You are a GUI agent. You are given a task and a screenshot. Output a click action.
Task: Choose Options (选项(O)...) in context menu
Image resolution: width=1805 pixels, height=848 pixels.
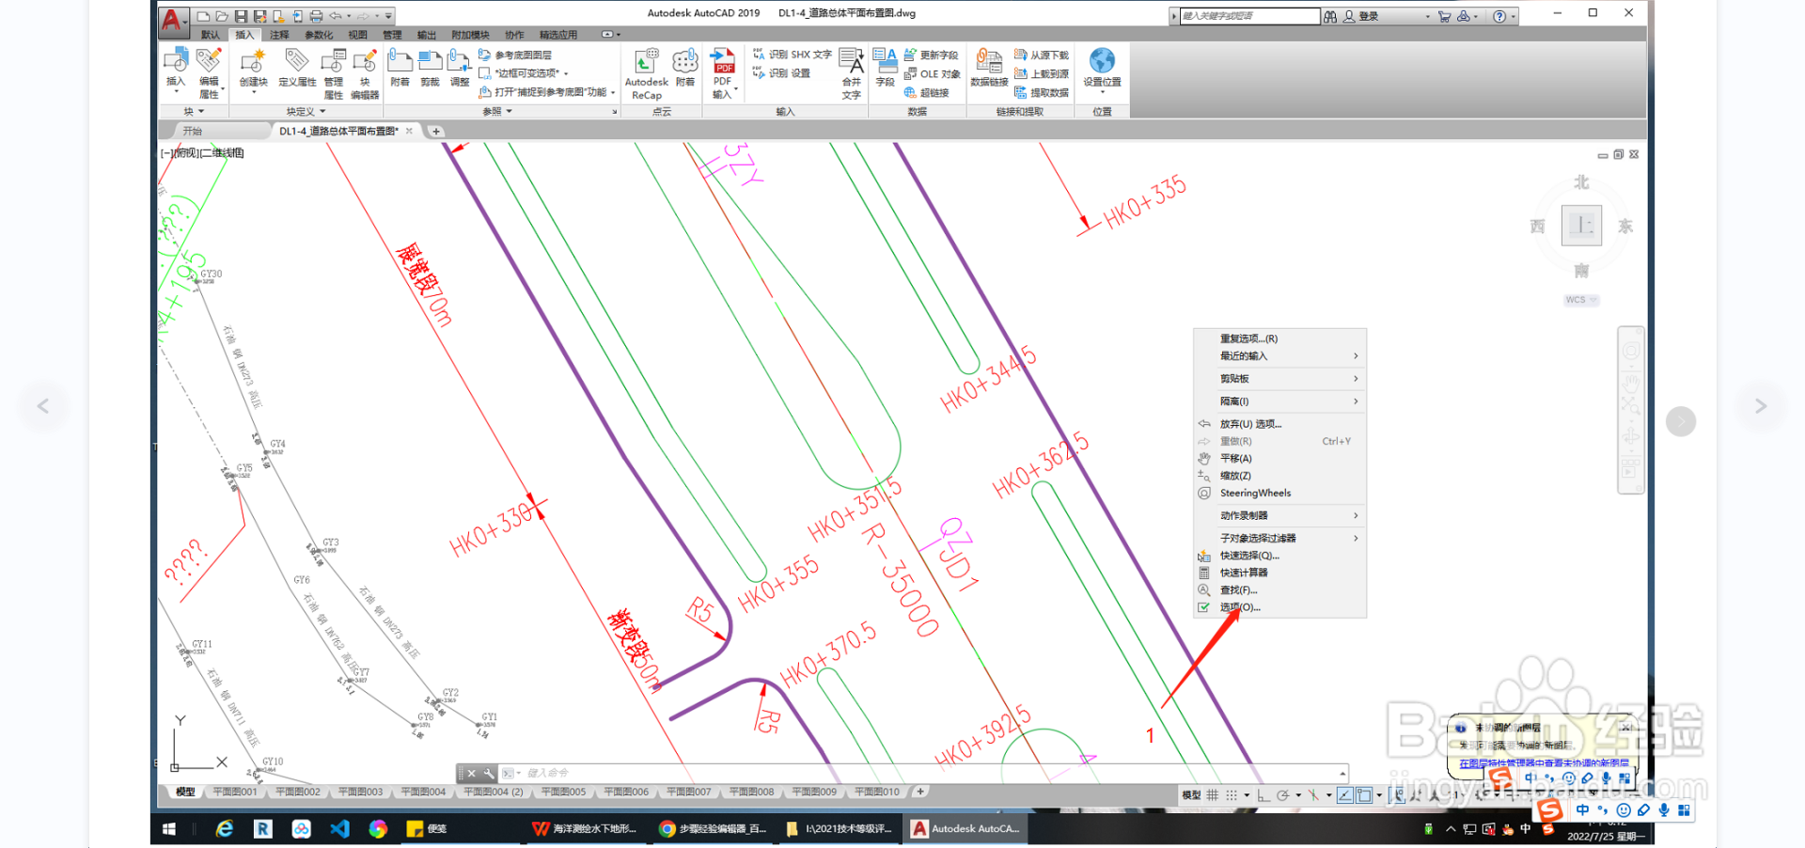1279,607
